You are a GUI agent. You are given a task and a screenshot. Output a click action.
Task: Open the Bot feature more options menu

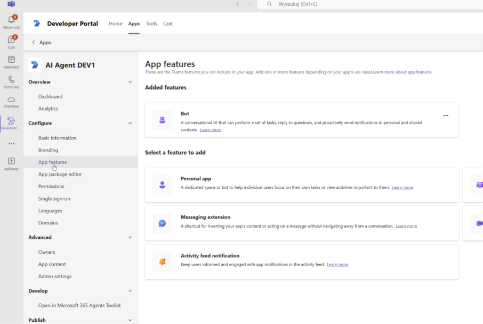(x=446, y=115)
